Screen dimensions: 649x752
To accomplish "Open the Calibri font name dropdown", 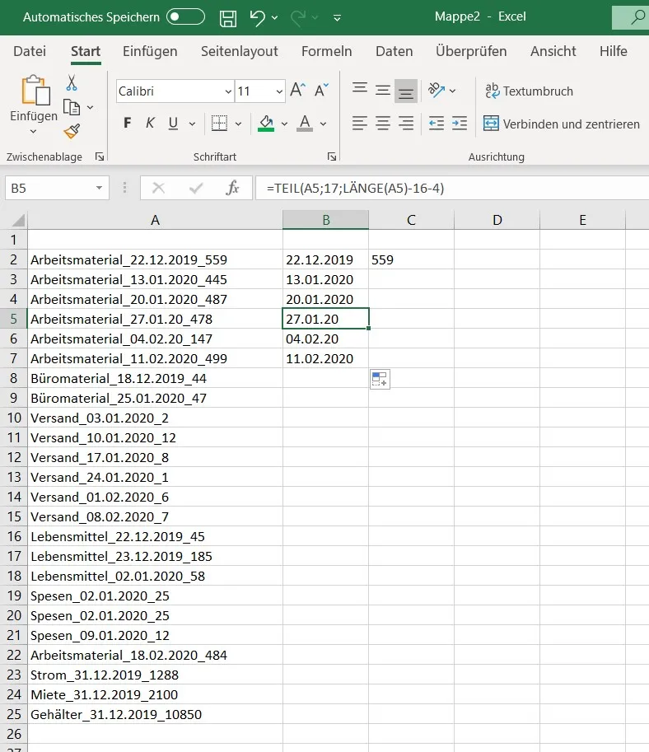I will [228, 91].
